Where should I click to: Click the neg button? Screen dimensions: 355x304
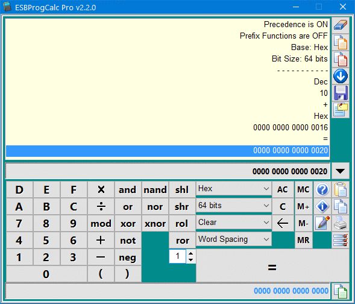click(x=128, y=257)
